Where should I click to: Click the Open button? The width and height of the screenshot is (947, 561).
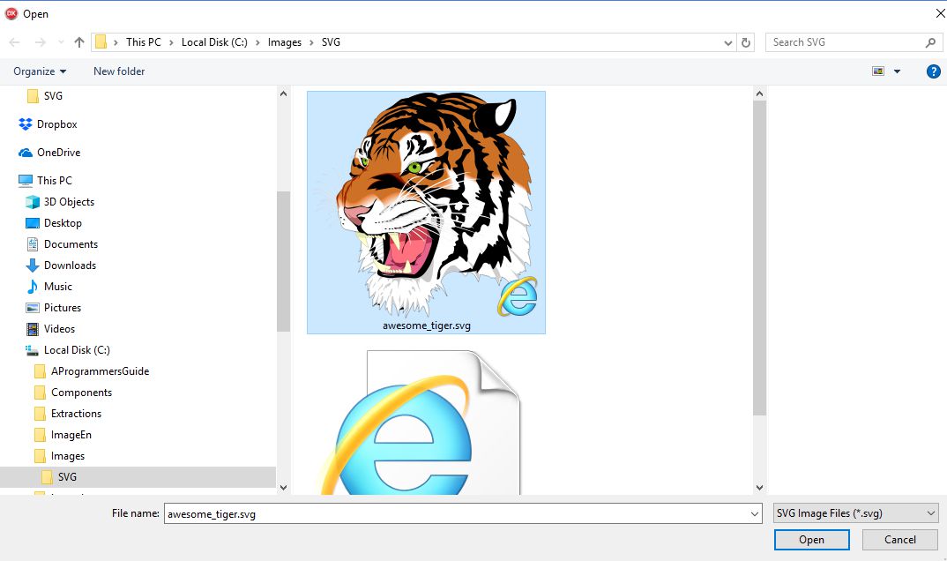pyautogui.click(x=812, y=540)
